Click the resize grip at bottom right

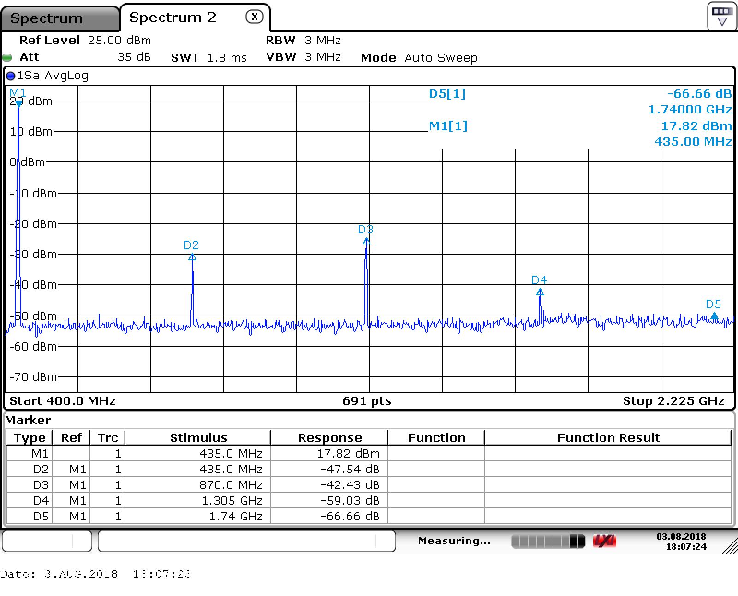click(x=730, y=546)
